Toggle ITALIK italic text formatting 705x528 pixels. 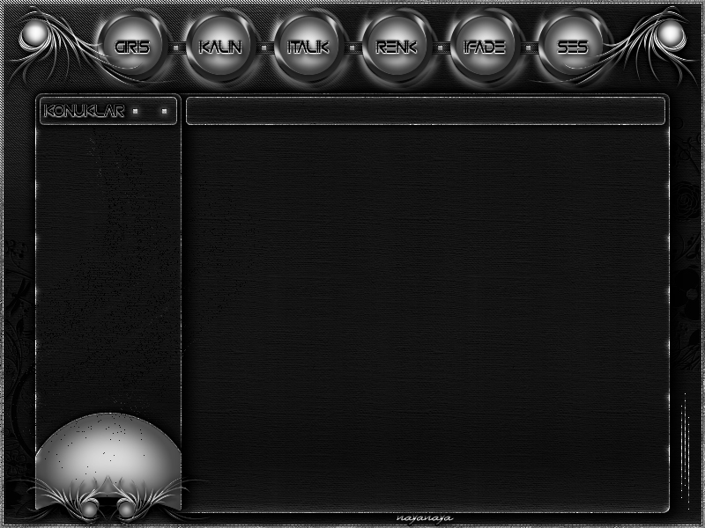pyautogui.click(x=308, y=48)
